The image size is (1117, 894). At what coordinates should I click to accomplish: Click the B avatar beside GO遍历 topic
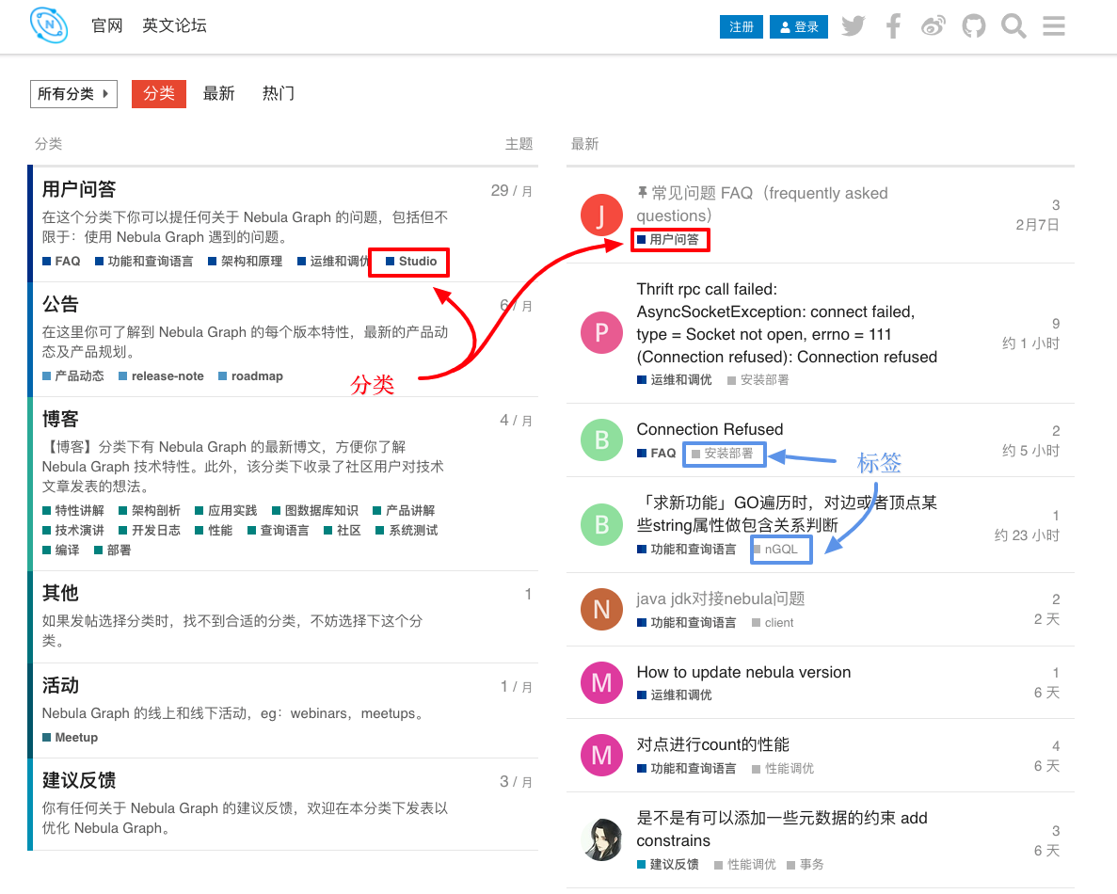601,524
